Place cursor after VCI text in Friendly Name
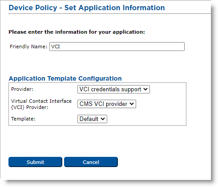This screenshot has width=218, height=187. point(61,47)
